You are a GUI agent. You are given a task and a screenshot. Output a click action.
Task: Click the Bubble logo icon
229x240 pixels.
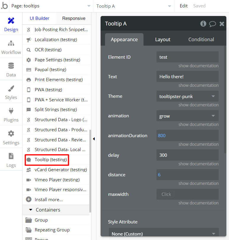pyautogui.click(x=4, y=6)
